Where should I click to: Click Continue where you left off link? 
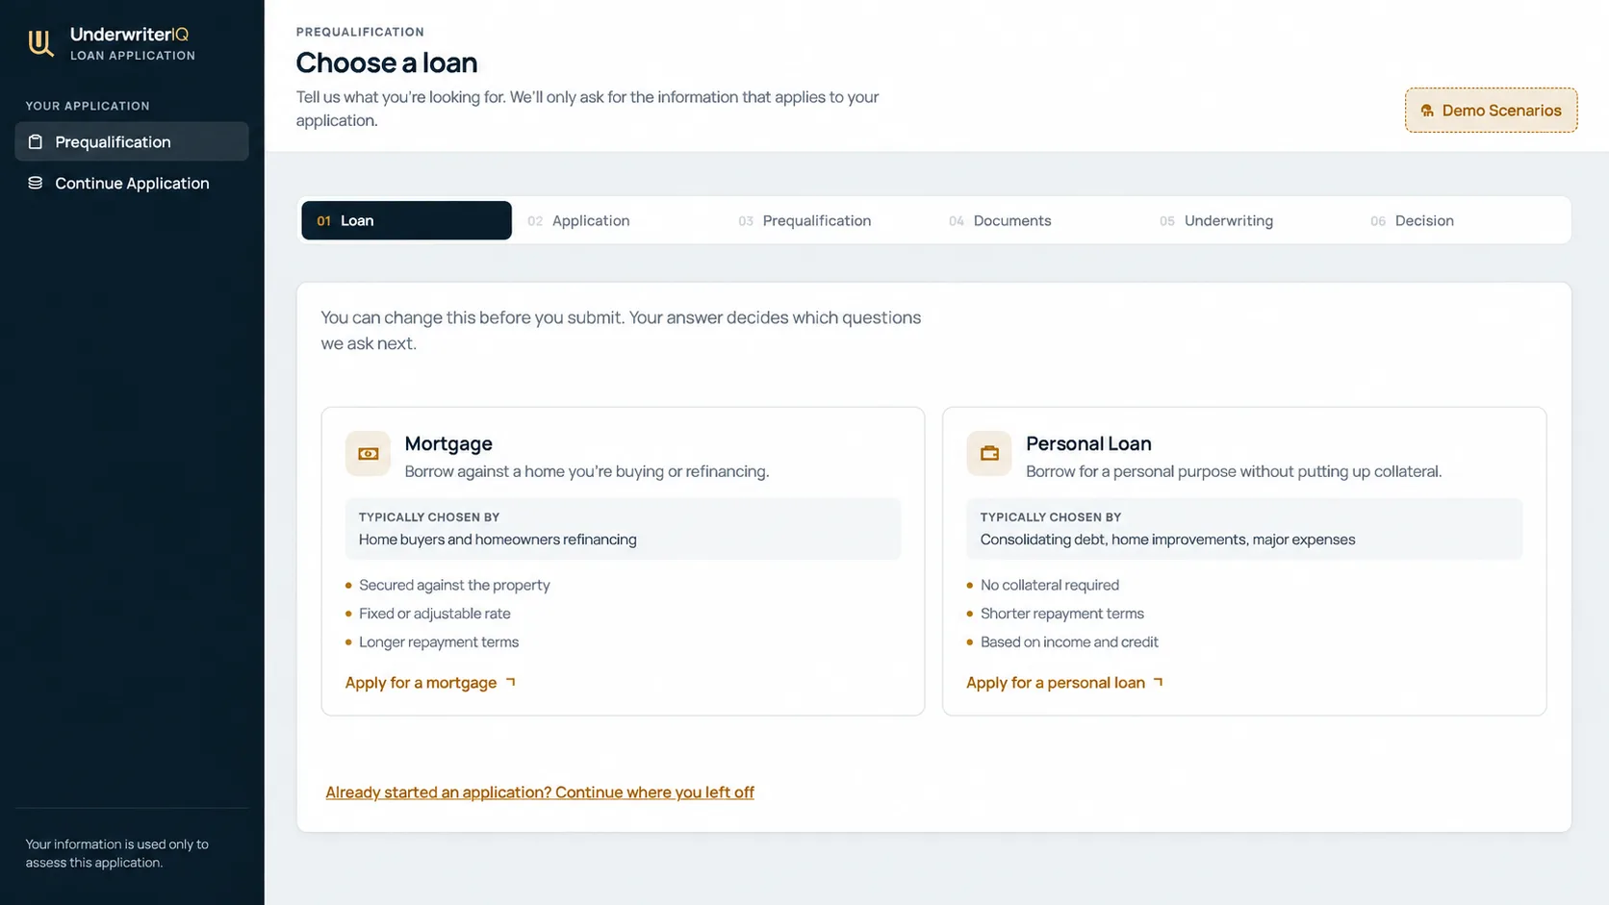540,792
